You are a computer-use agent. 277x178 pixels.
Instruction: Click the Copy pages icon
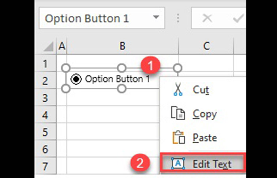pos(177,114)
